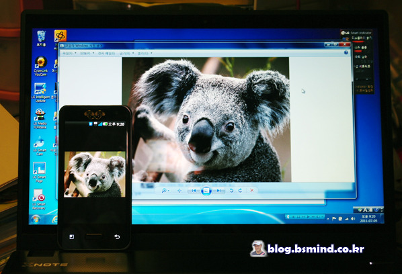Screen dimensions: 402x274
Task: Show hidden tray icons arrow
Action: 328,219
